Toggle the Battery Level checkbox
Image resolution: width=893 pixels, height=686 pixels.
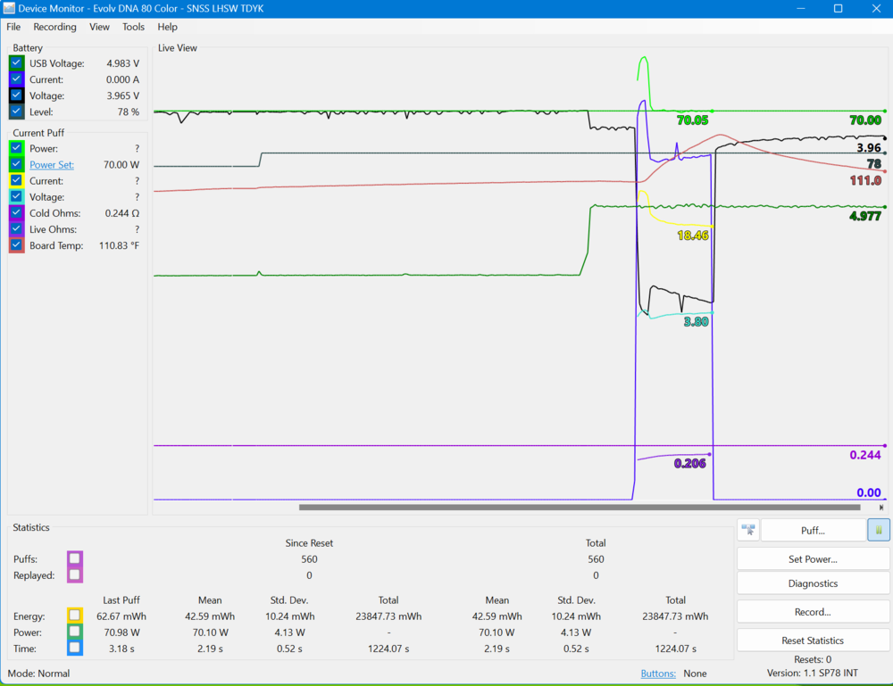(16, 112)
